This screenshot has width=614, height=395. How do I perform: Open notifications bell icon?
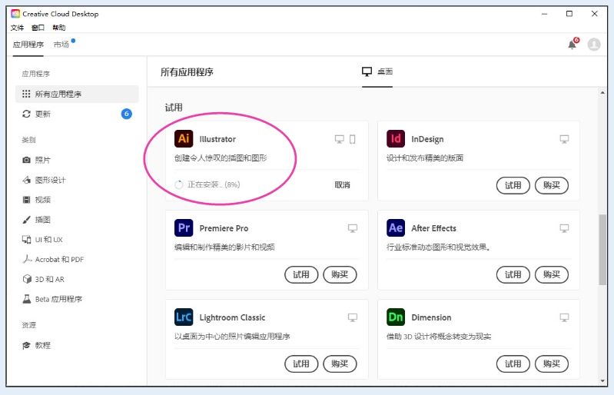573,44
